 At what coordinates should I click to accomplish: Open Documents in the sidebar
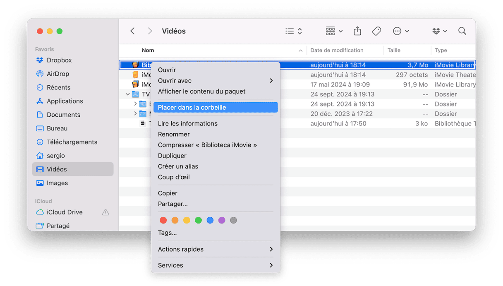(73, 115)
